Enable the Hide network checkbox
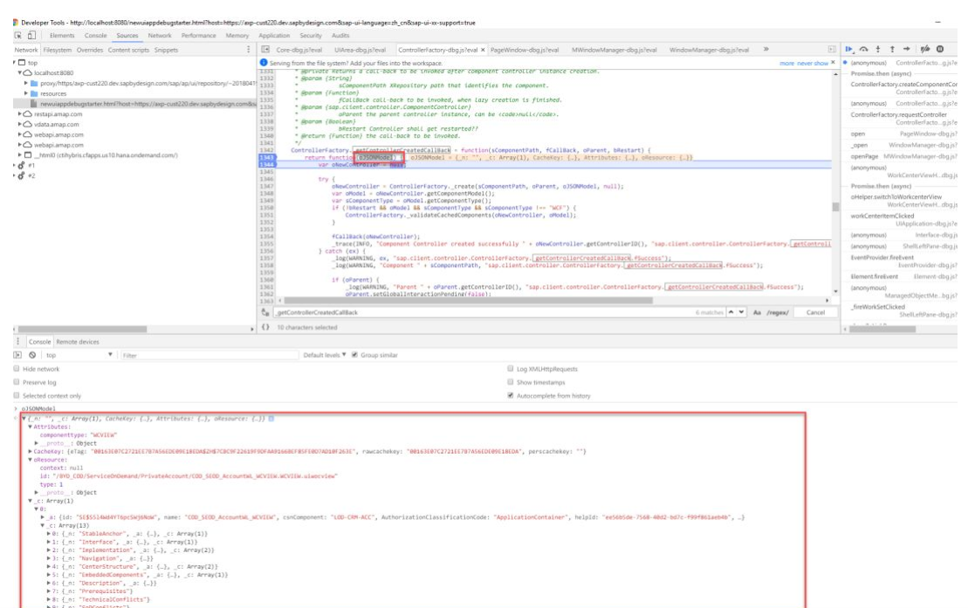 pos(17,368)
